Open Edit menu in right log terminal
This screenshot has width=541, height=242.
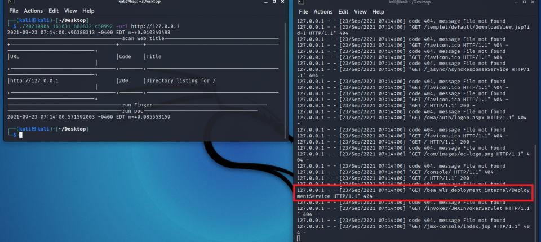coord(343,11)
